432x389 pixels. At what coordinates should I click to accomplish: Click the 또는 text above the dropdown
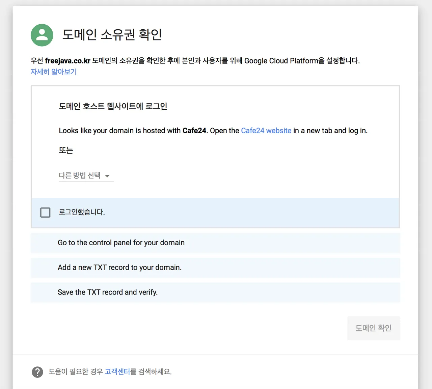(66, 150)
